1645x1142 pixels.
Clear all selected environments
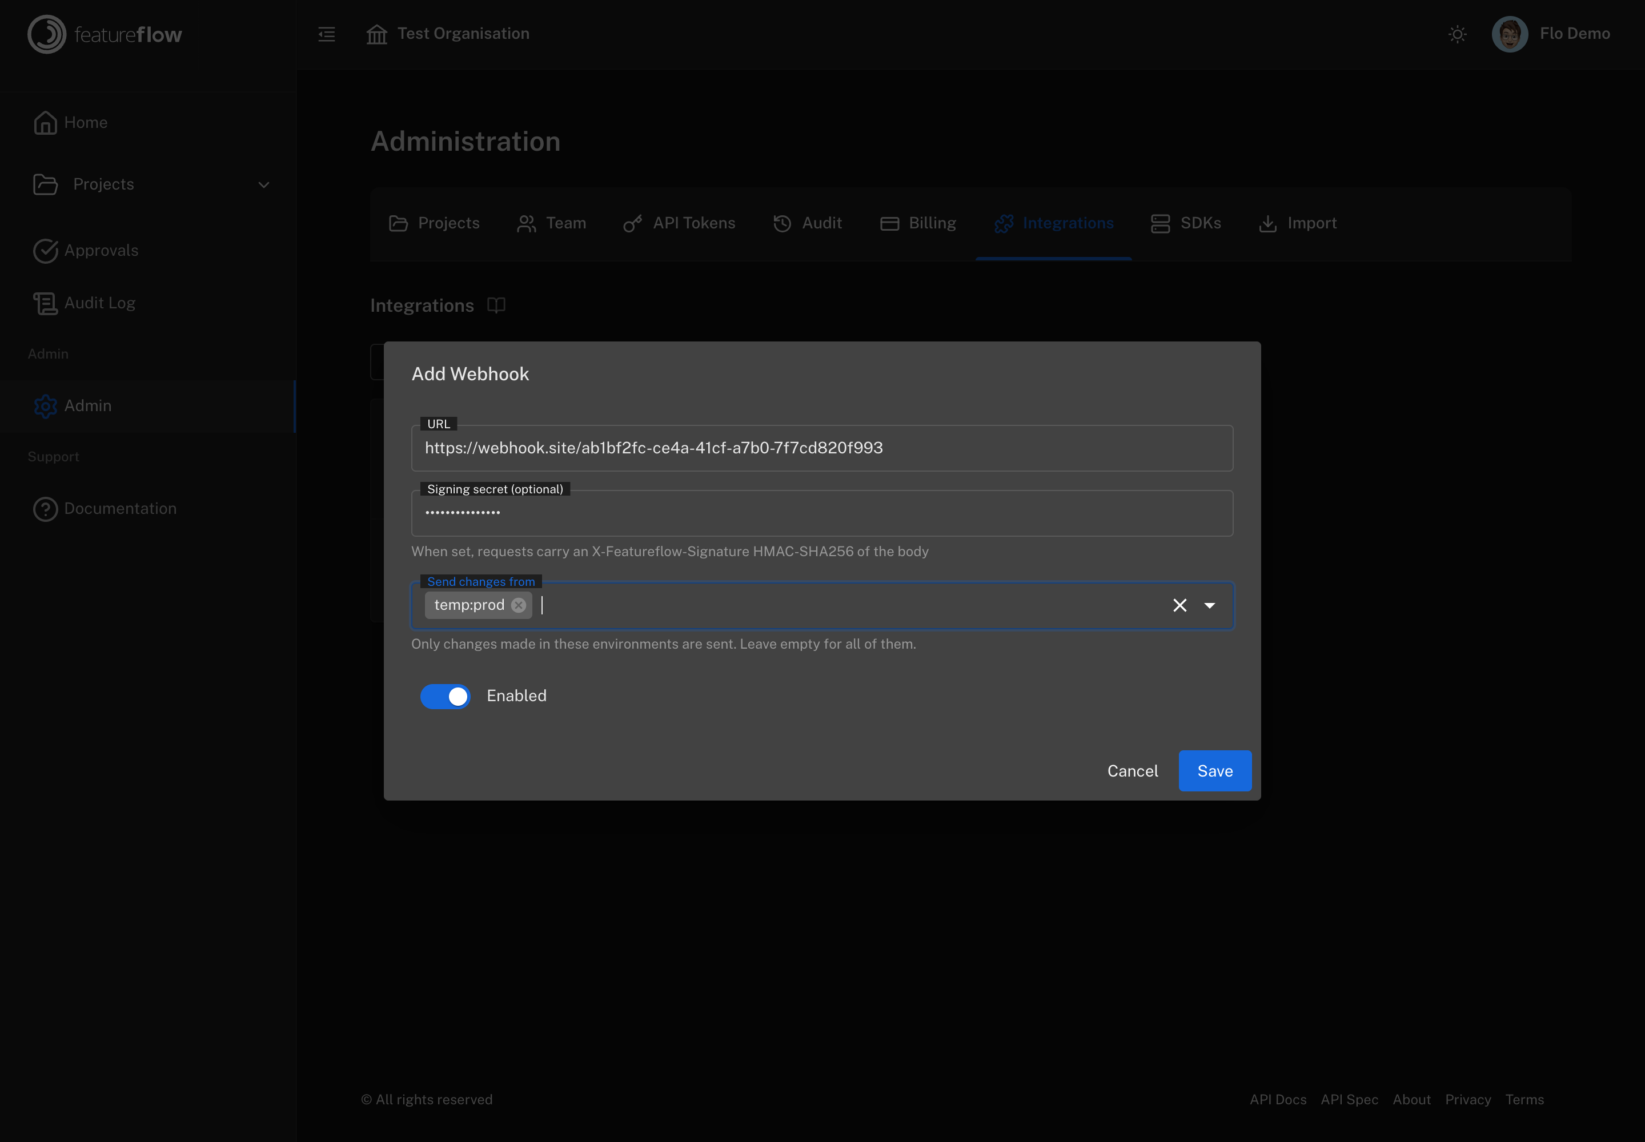(1179, 605)
